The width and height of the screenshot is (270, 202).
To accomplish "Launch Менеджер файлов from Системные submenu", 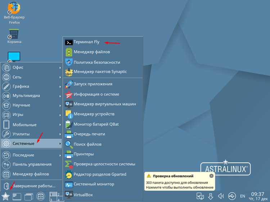I will point(103,52).
